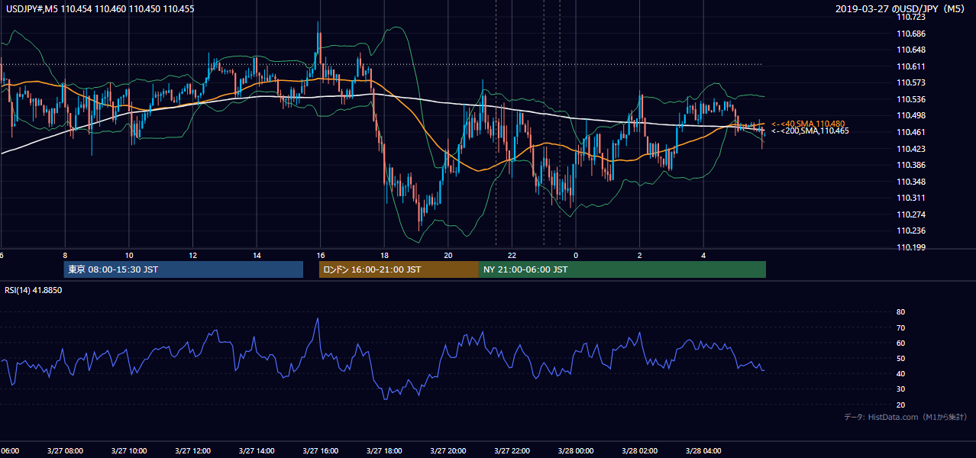This screenshot has width=976, height=458.
Task: Click price axis value 110.348
Action: [x=911, y=182]
